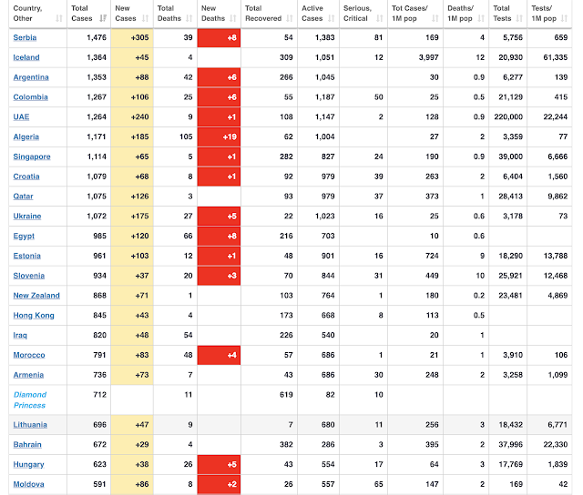Image resolution: width=583 pixels, height=495 pixels.
Task: Select Slovenia's 25,921 total tests cell
Action: click(508, 276)
